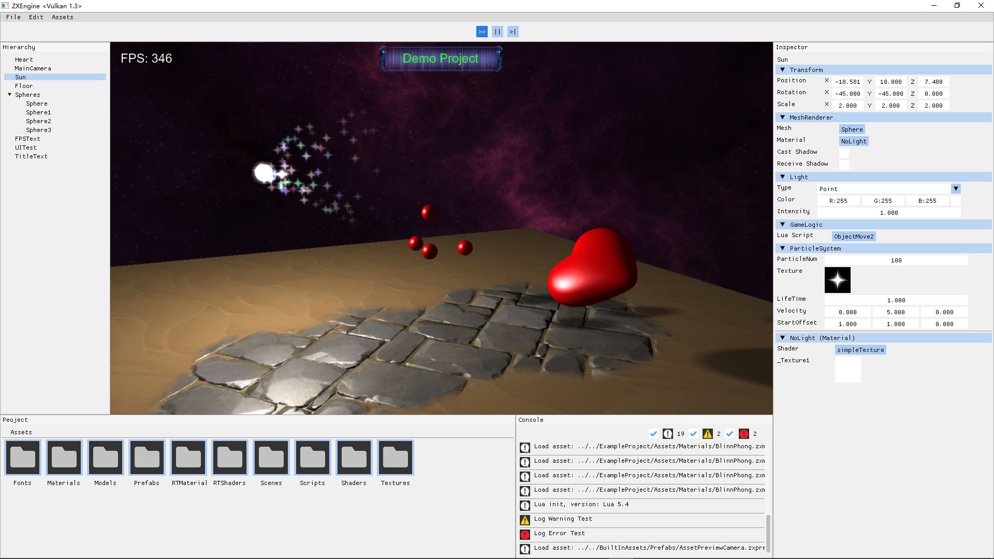Click the star particle texture thumbnail
This screenshot has height=559, width=994.
click(x=837, y=280)
